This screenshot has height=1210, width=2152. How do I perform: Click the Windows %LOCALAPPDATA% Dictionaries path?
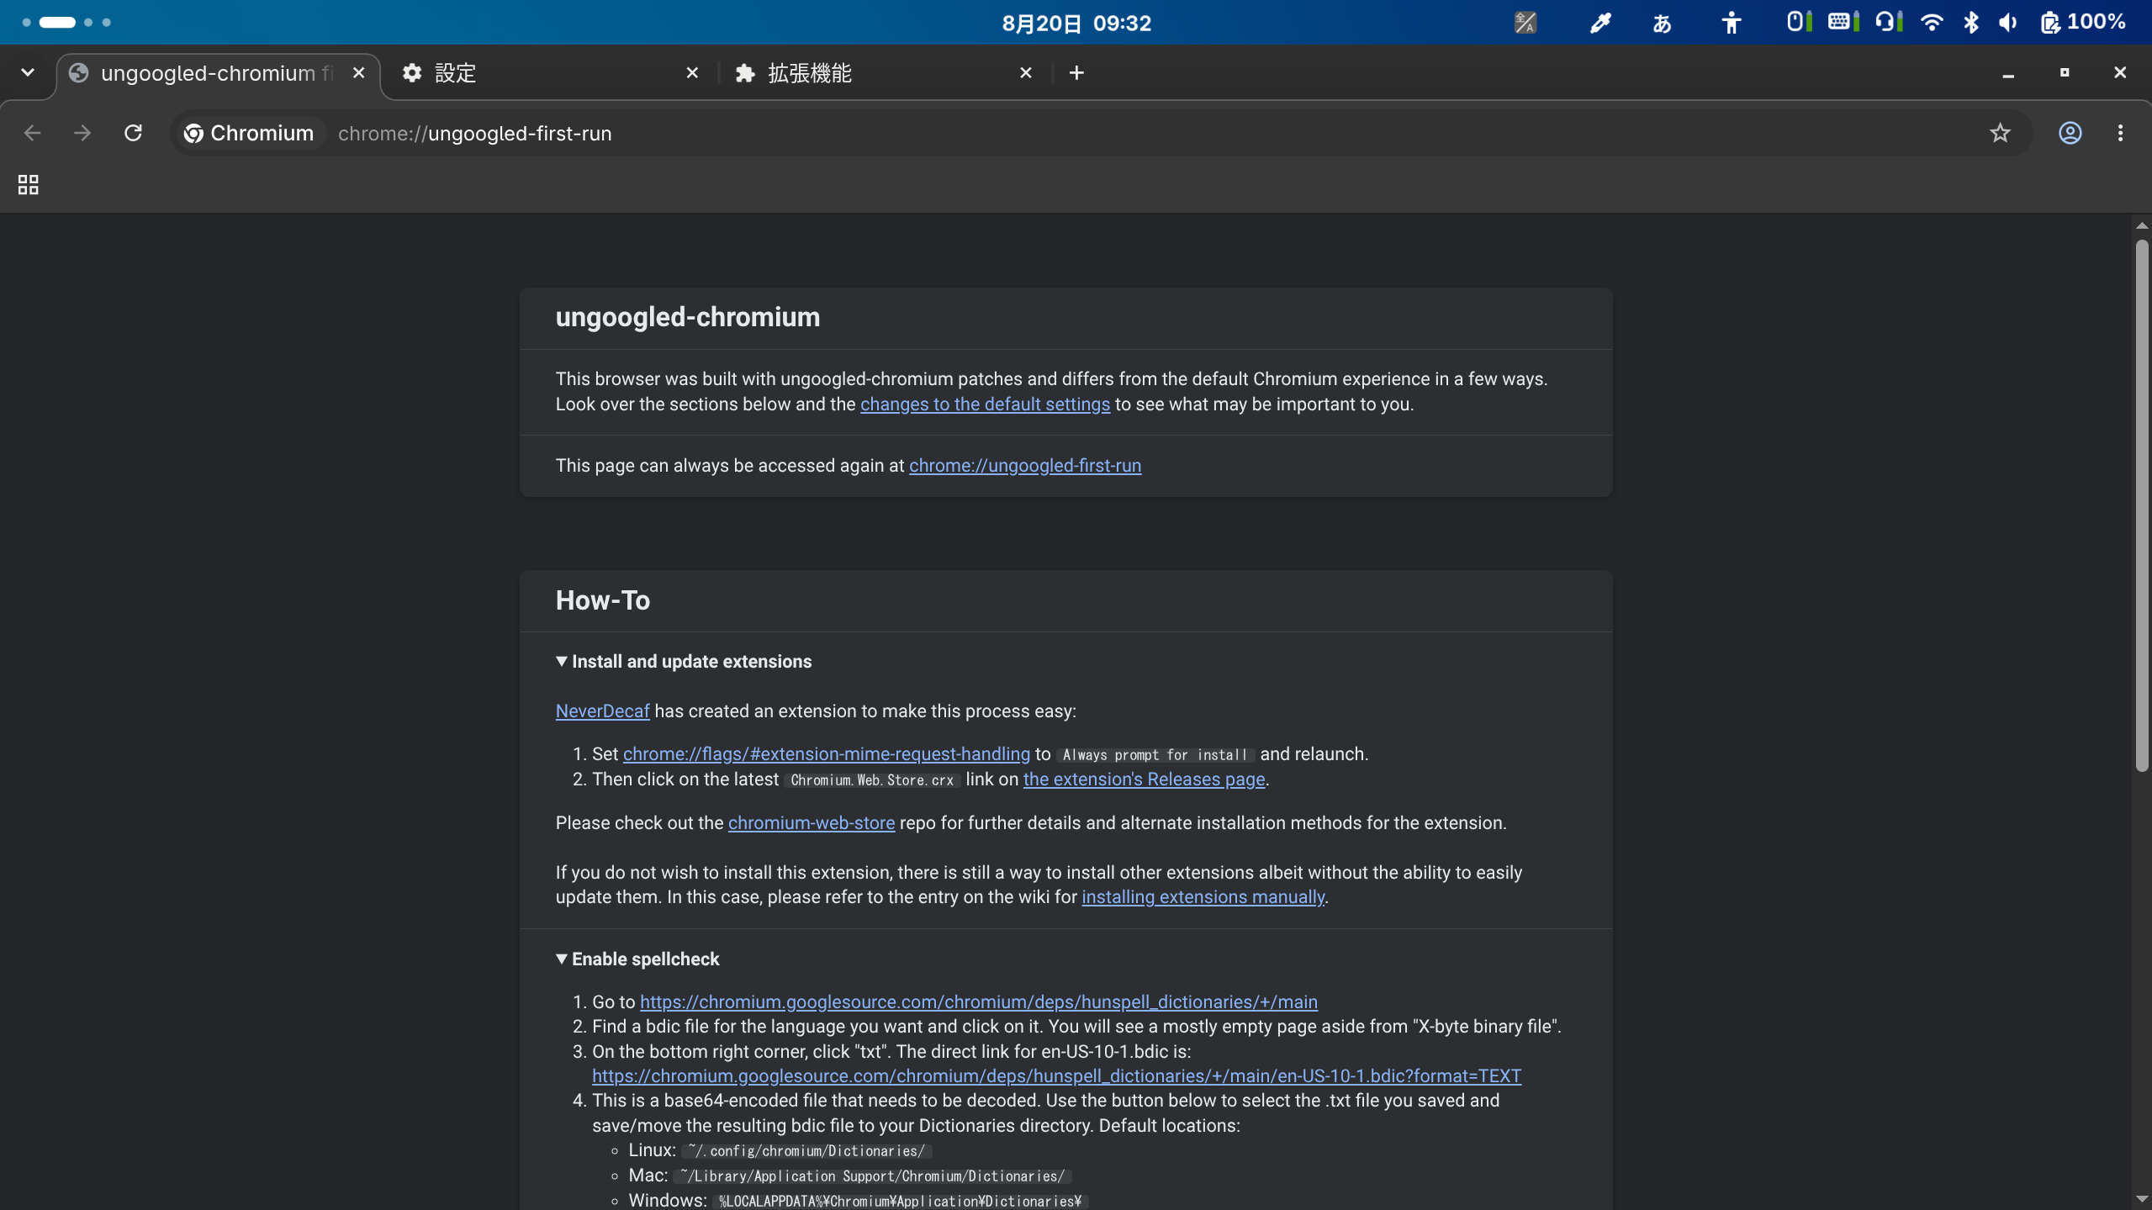click(x=900, y=1202)
